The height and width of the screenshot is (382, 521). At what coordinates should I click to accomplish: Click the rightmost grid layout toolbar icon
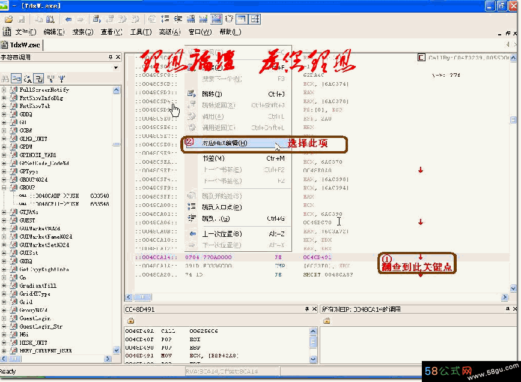click(255, 19)
